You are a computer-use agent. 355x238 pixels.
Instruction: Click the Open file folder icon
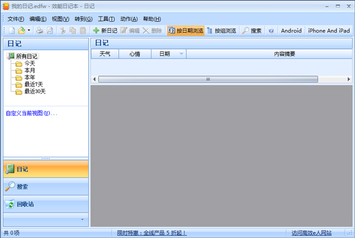coord(21,31)
